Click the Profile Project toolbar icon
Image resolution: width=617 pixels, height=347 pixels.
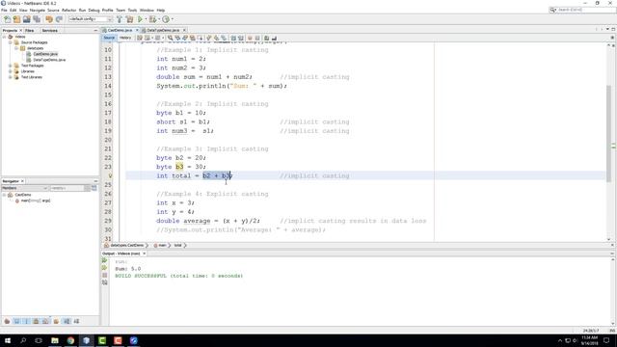tap(166, 19)
